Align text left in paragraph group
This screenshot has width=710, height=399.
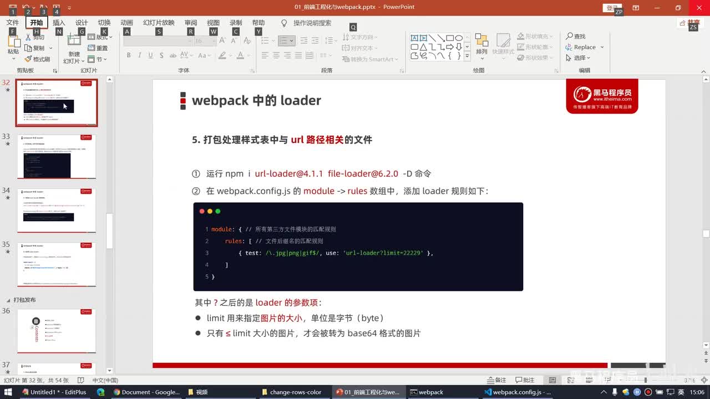tap(265, 55)
